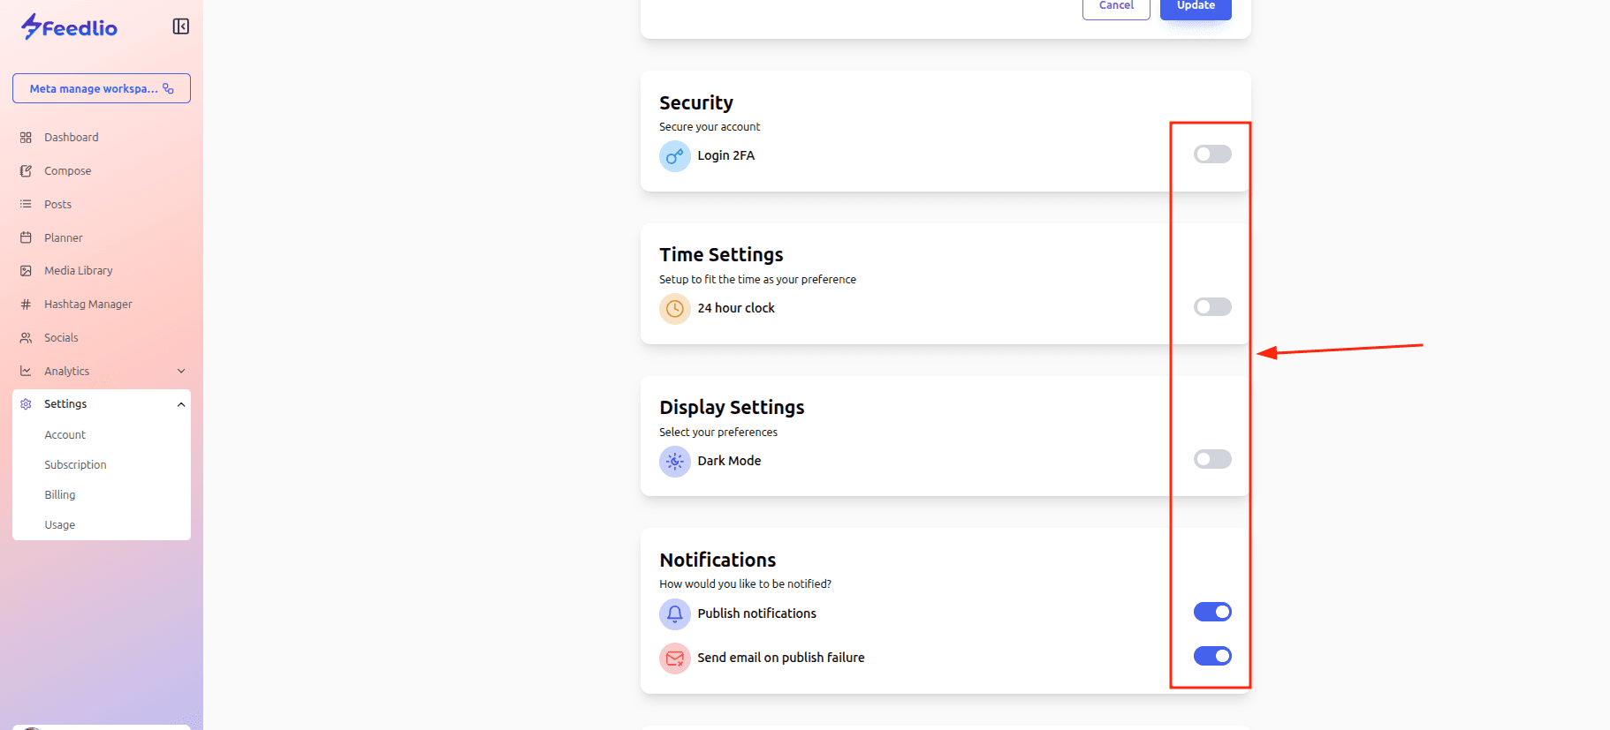The height and width of the screenshot is (730, 1610).
Task: Click the Dashboard grid icon
Action: pos(26,138)
